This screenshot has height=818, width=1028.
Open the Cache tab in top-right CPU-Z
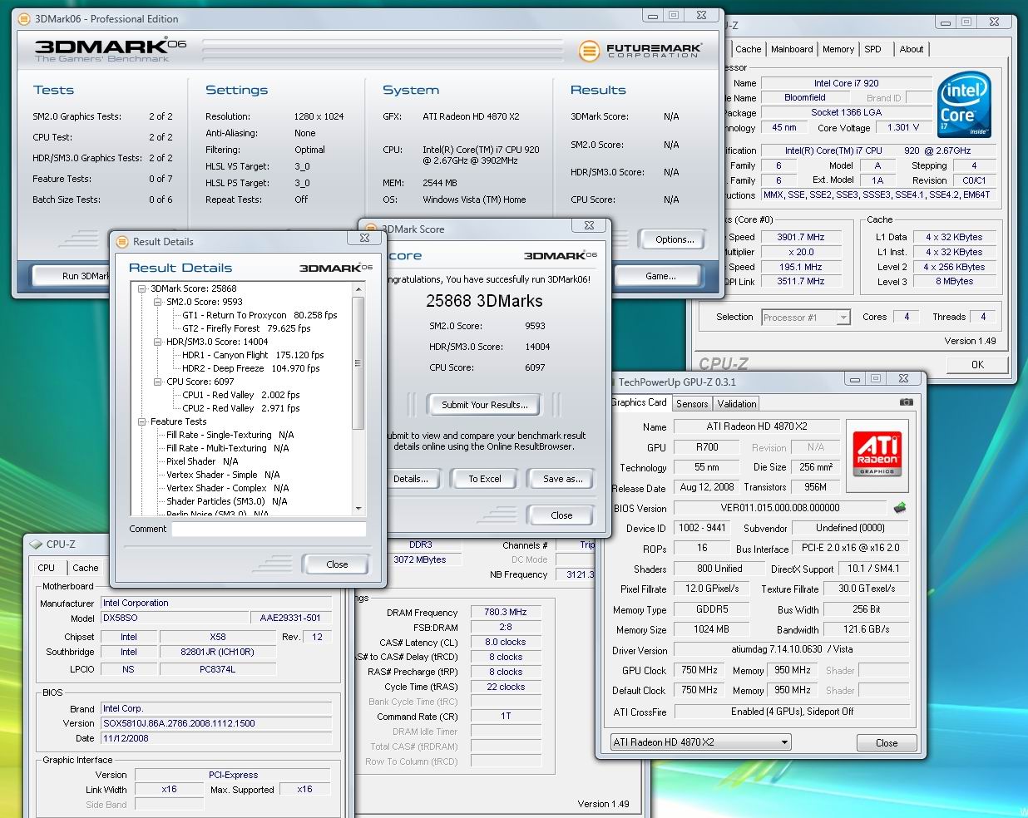(749, 49)
